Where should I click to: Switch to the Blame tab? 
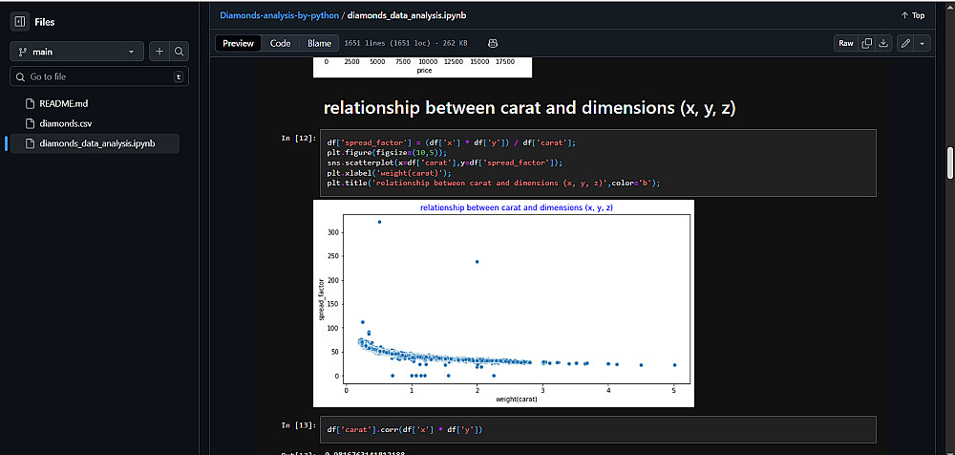click(319, 43)
